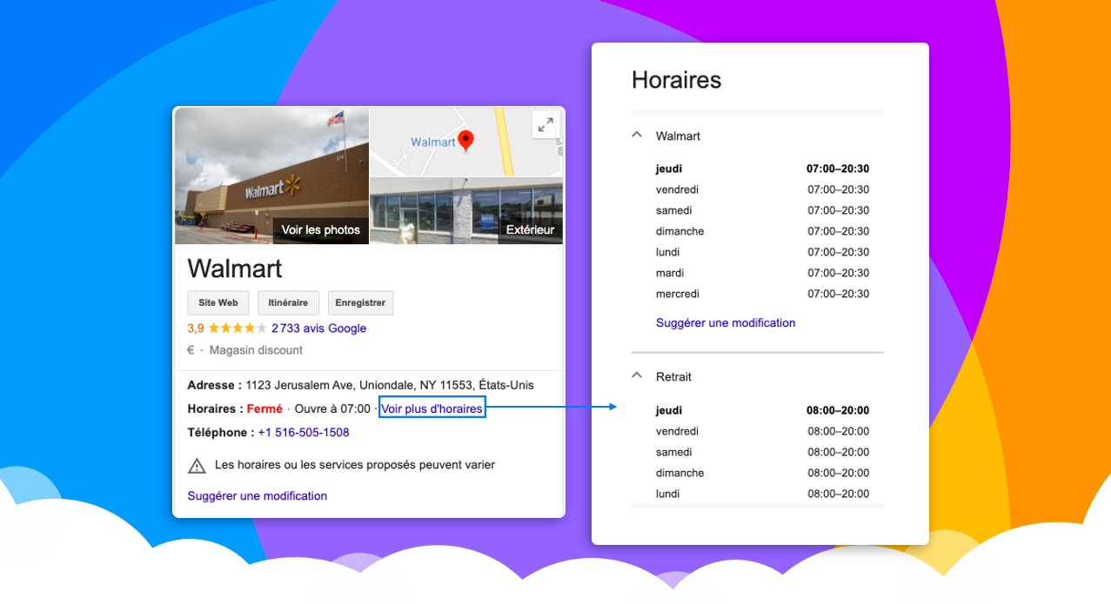Select vendredi row in Walmart hours

(763, 189)
